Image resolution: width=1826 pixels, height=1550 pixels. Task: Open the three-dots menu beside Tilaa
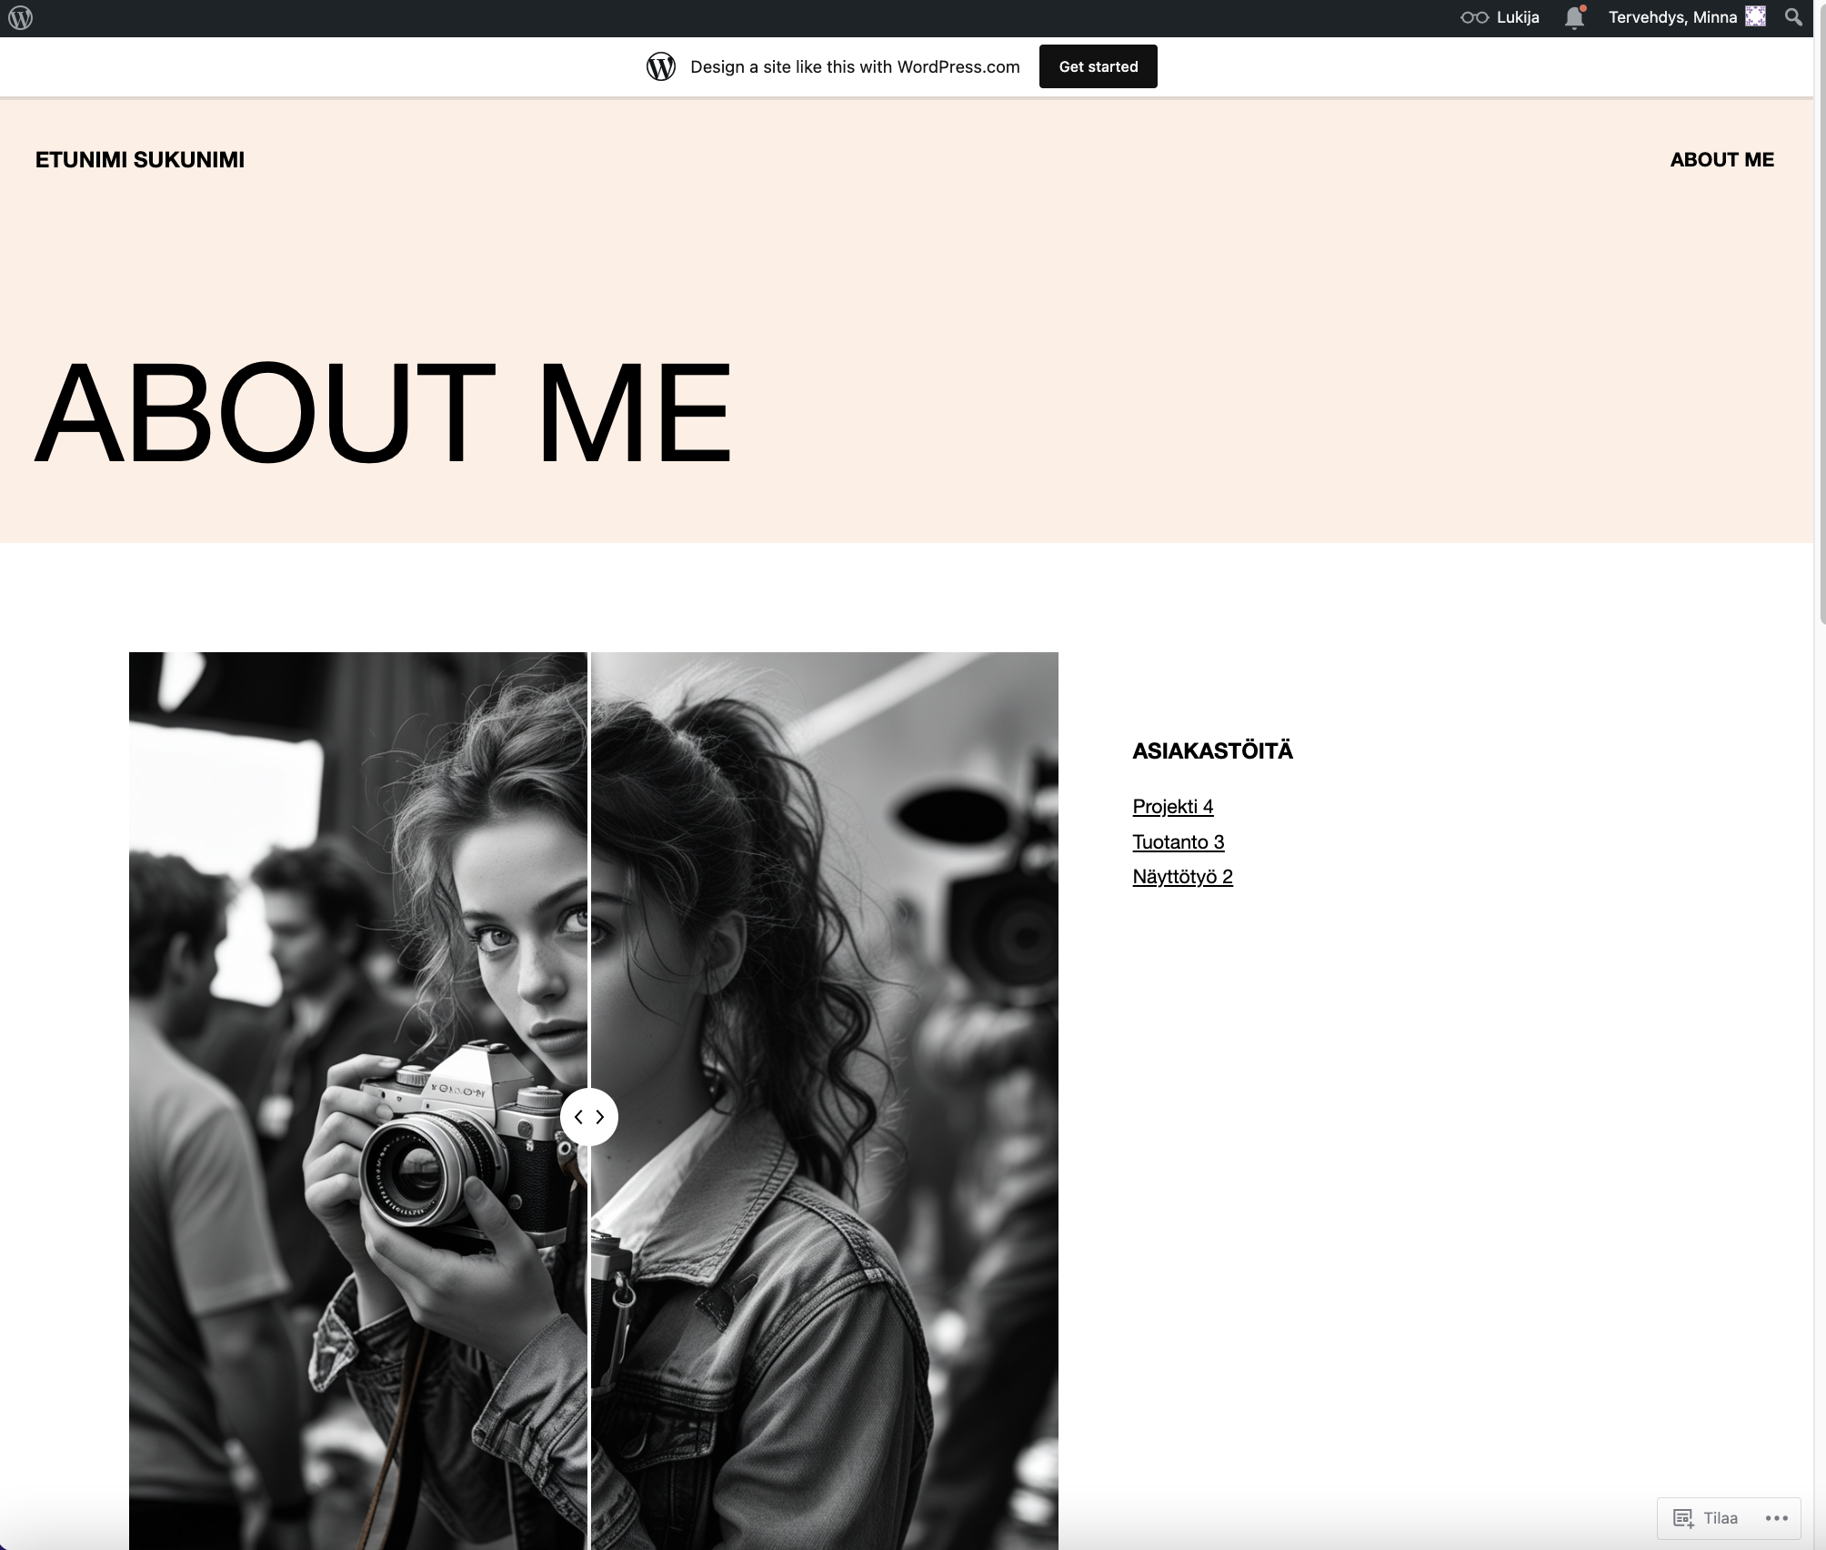coord(1776,1517)
